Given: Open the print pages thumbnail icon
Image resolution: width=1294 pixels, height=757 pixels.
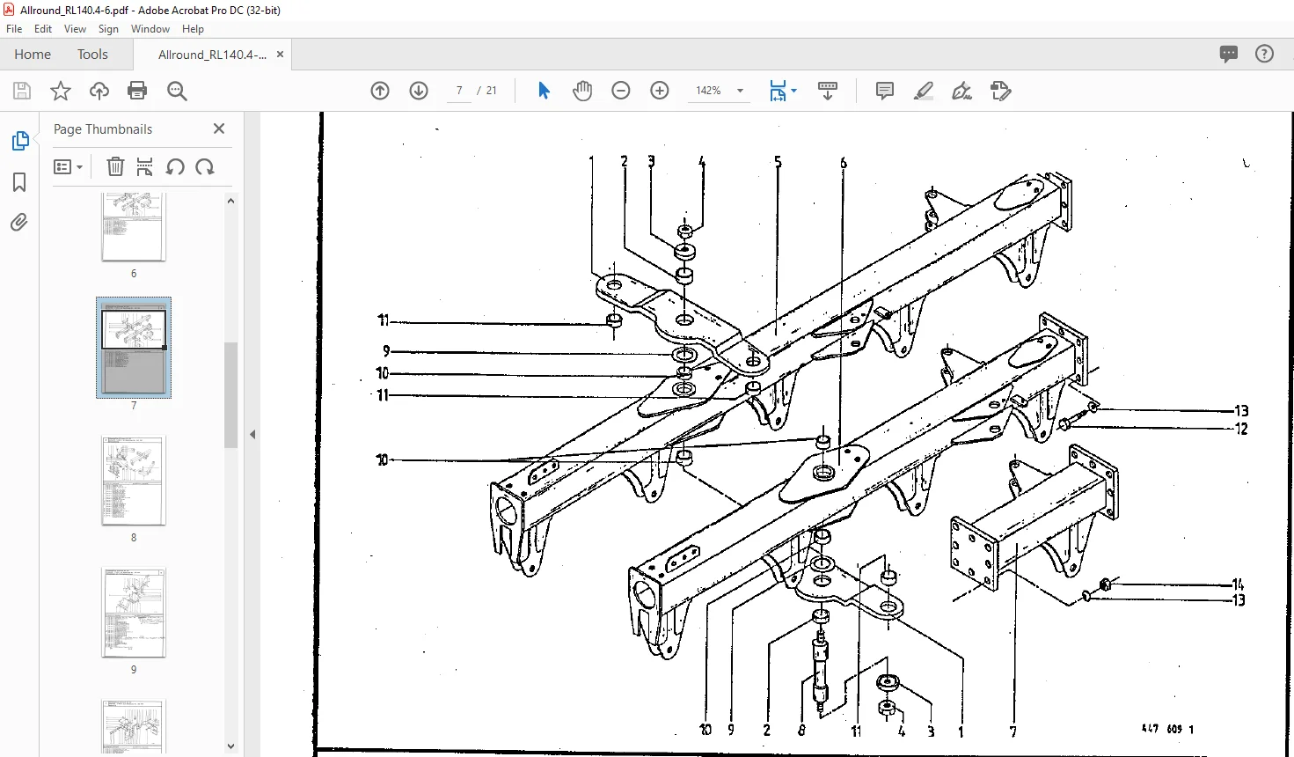Looking at the screenshot, I should click(x=145, y=166).
